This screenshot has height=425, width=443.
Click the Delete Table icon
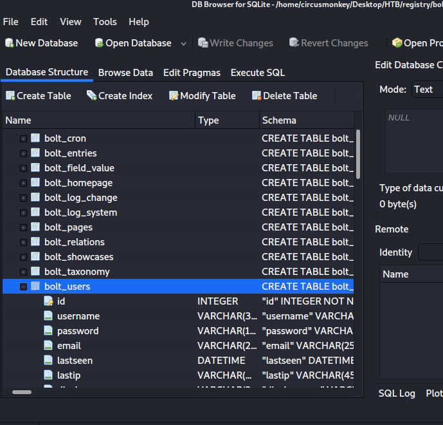click(x=257, y=96)
